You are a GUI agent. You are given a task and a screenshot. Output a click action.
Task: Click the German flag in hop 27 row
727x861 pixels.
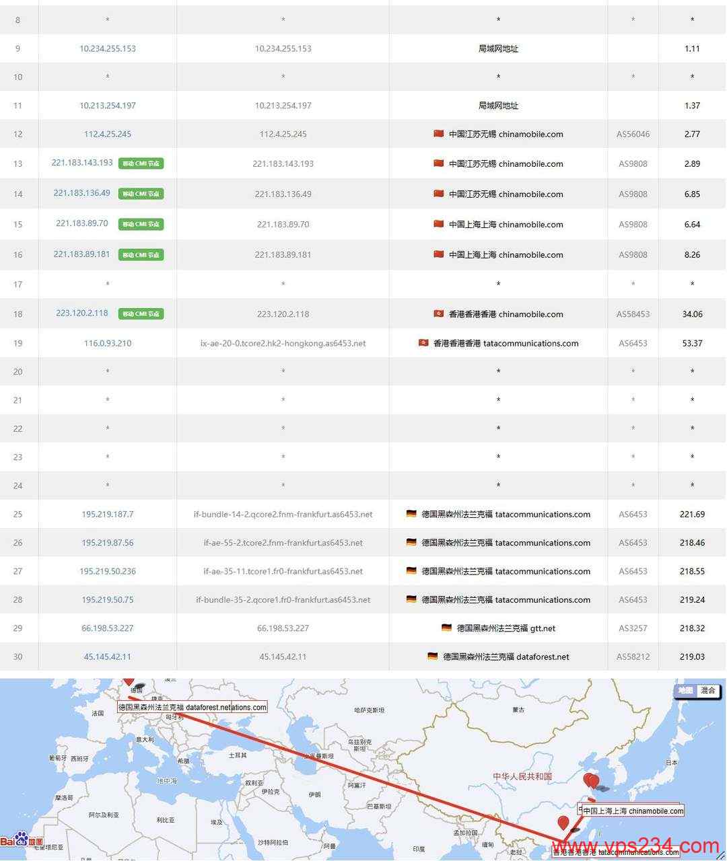coord(411,570)
